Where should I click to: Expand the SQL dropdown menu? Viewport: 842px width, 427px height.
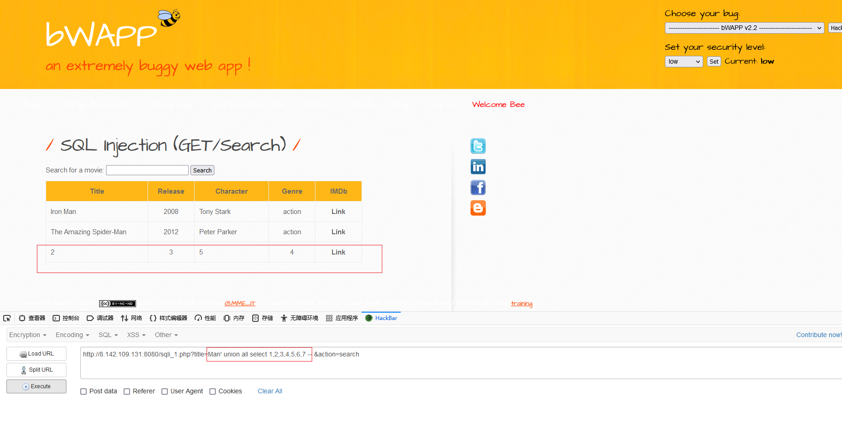[108, 335]
